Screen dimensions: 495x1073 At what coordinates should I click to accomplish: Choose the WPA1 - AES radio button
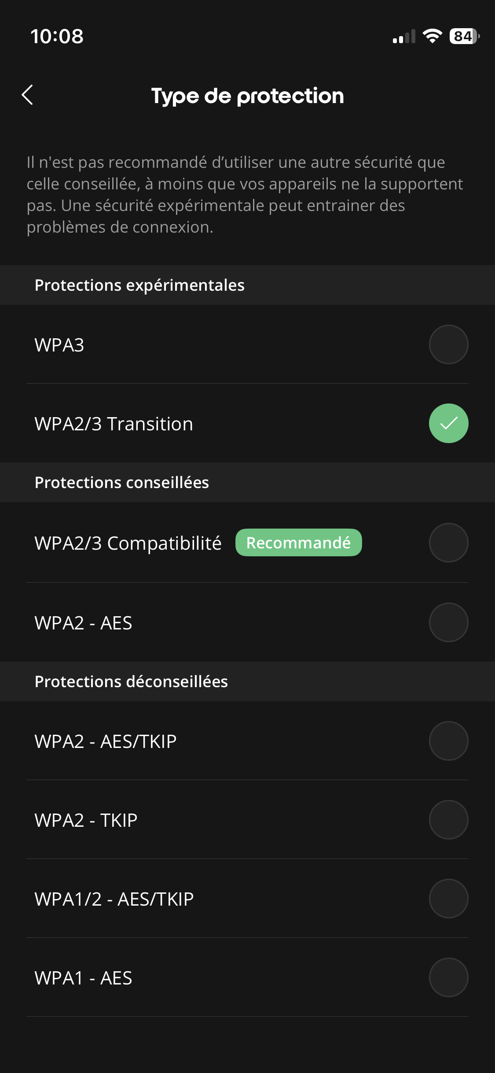(448, 977)
